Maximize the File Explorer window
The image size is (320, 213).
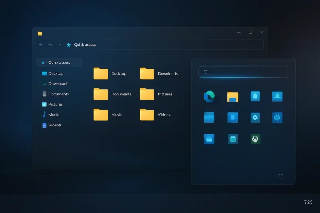point(251,32)
